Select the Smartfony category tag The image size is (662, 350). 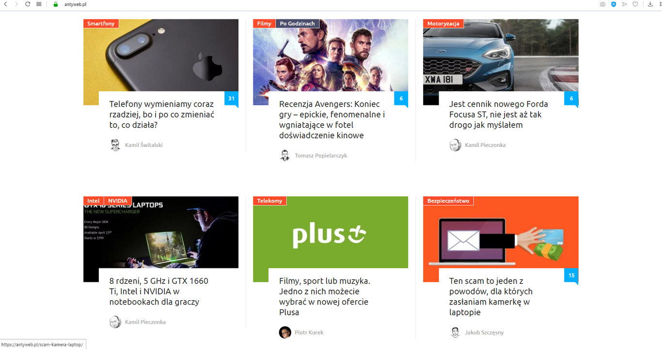tap(101, 24)
